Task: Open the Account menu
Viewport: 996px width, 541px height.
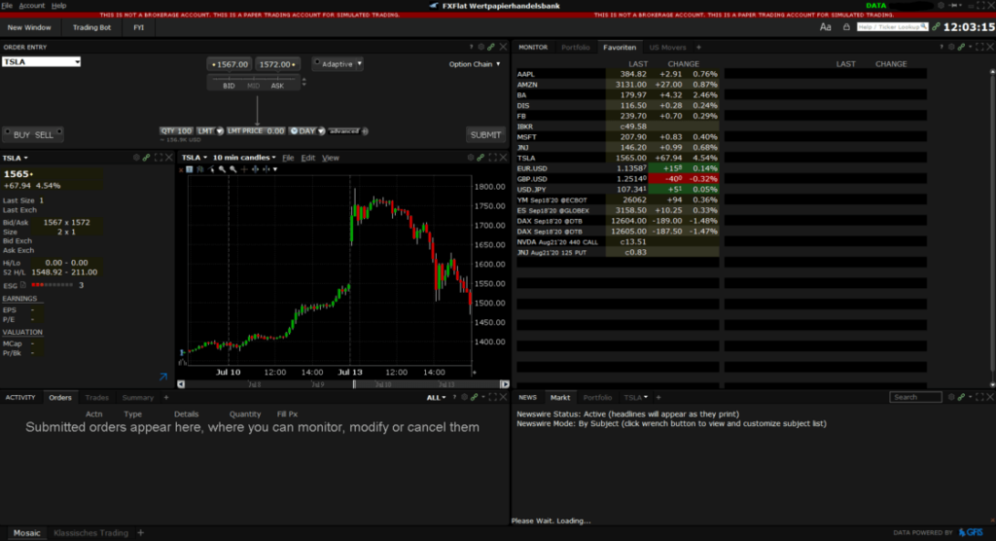Action: pos(32,5)
